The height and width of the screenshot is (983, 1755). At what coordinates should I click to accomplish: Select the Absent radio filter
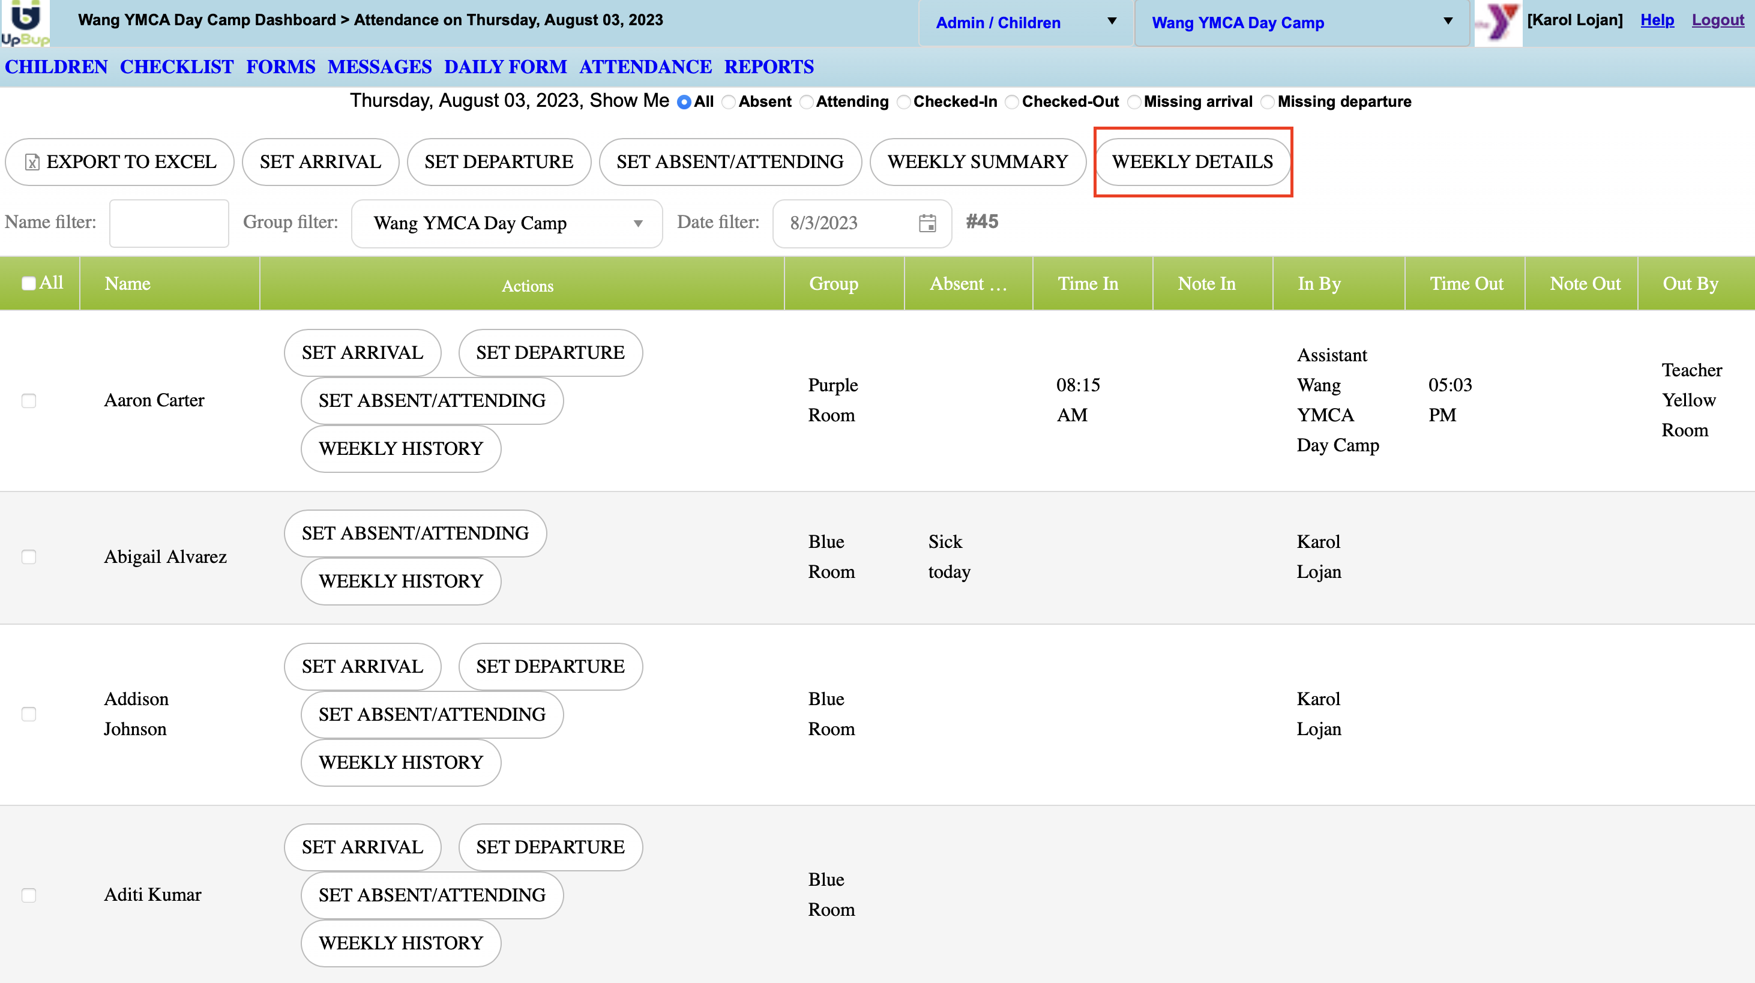728,102
